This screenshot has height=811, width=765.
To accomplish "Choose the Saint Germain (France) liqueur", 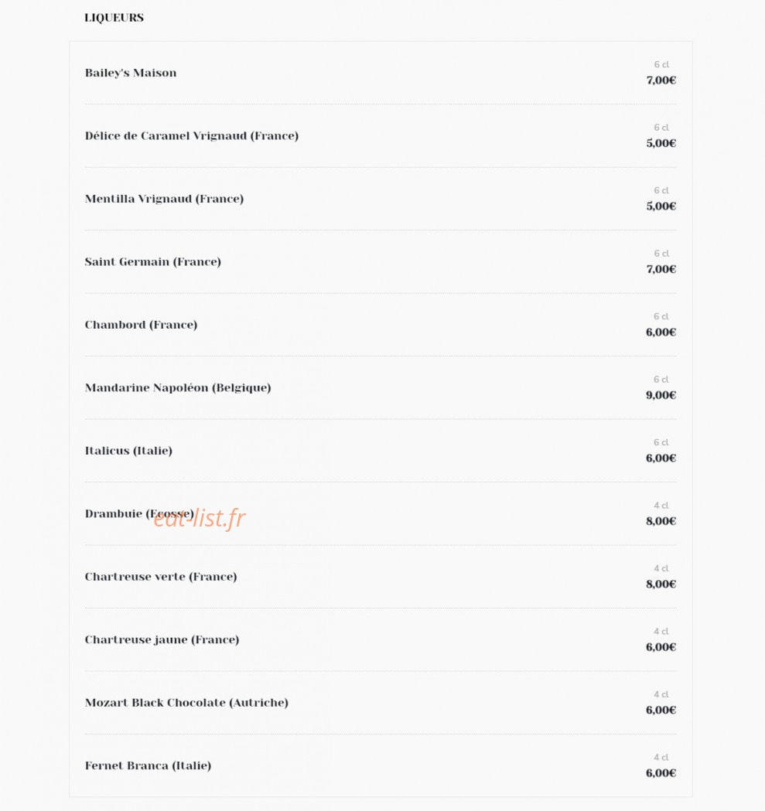I will (x=152, y=262).
